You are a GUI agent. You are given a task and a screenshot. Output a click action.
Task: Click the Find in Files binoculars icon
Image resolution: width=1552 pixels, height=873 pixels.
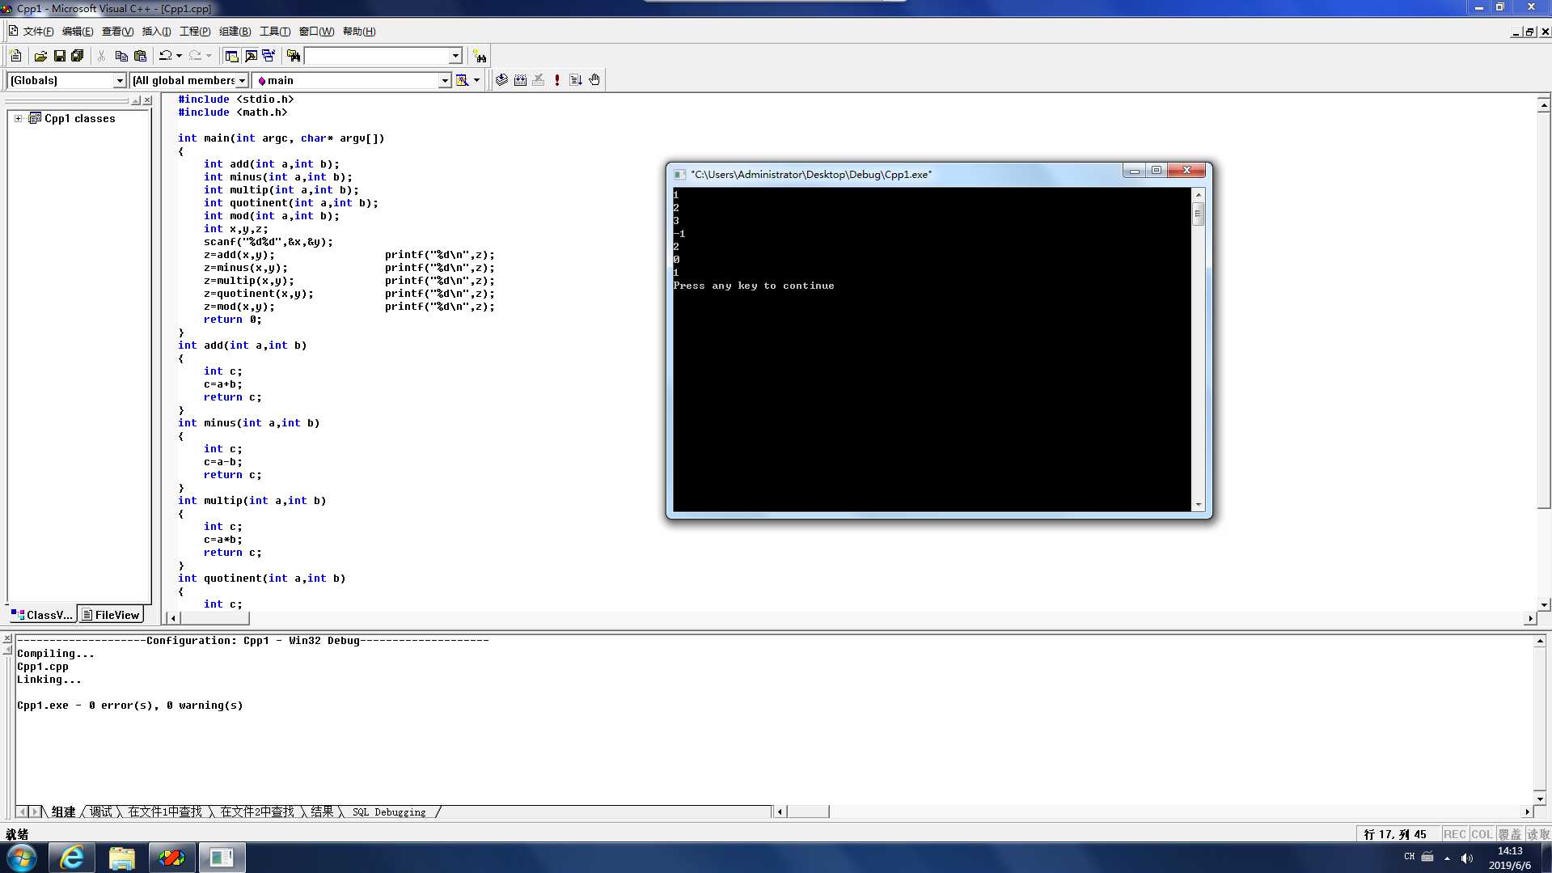click(294, 56)
